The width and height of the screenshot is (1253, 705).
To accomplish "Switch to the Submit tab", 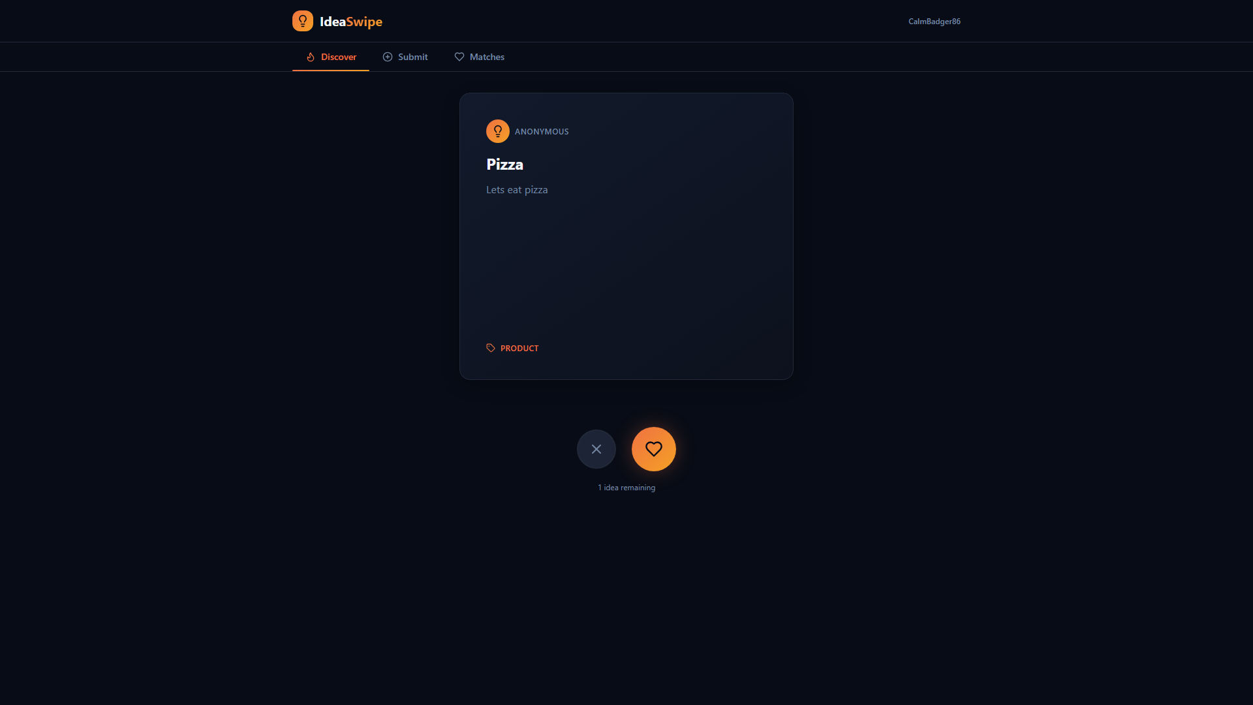I will (412, 57).
